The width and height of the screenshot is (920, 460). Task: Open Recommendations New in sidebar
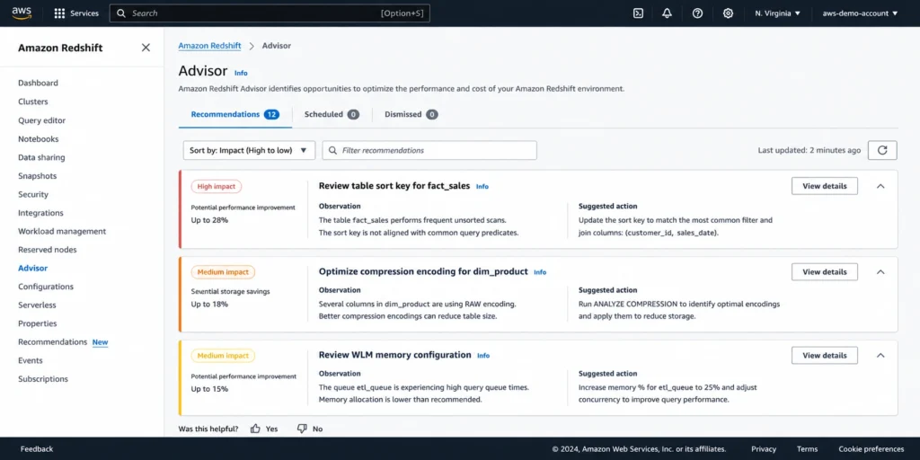coord(63,342)
